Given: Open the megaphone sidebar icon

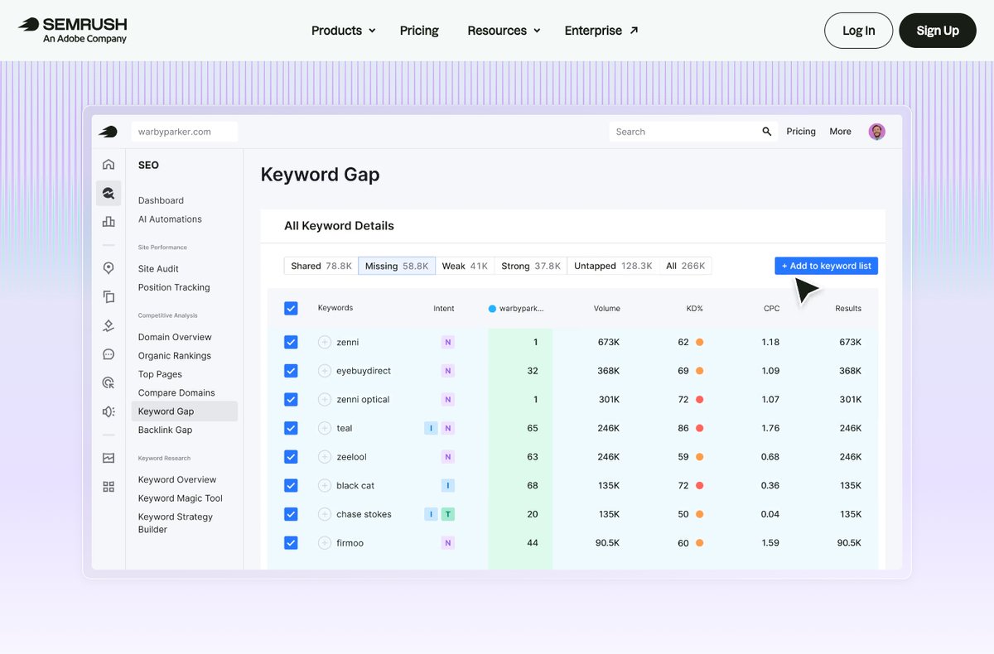Looking at the screenshot, I should tap(109, 411).
